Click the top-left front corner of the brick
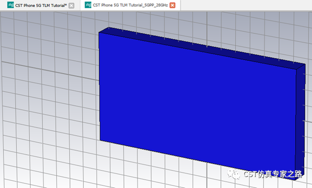The image size is (312, 188). (99, 32)
